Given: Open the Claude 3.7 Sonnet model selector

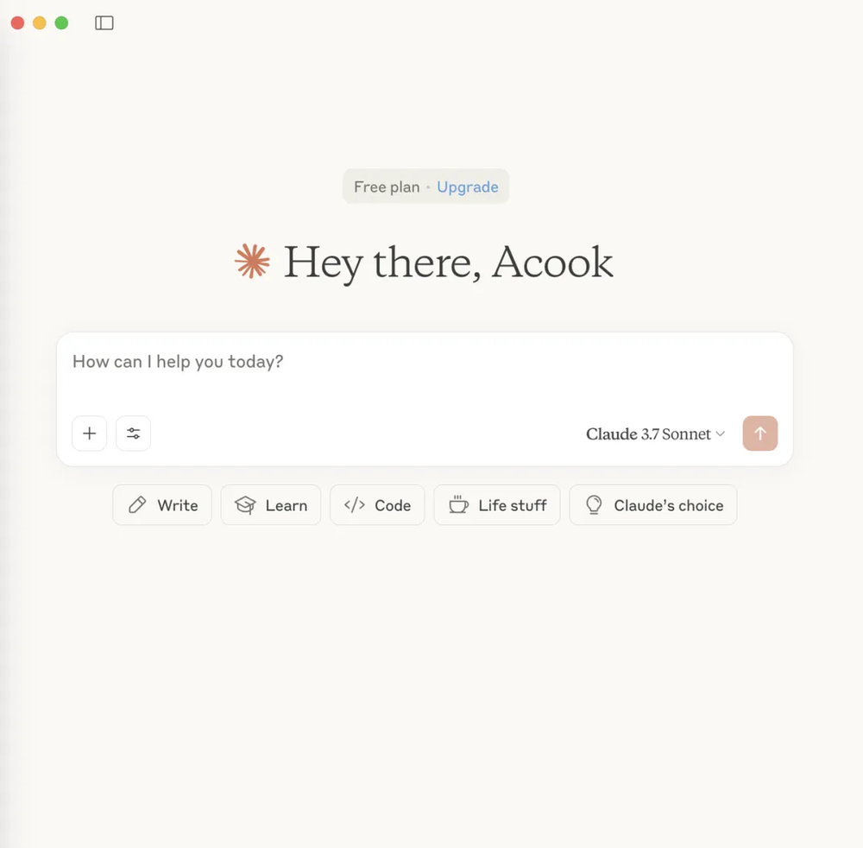Looking at the screenshot, I should 655,433.
